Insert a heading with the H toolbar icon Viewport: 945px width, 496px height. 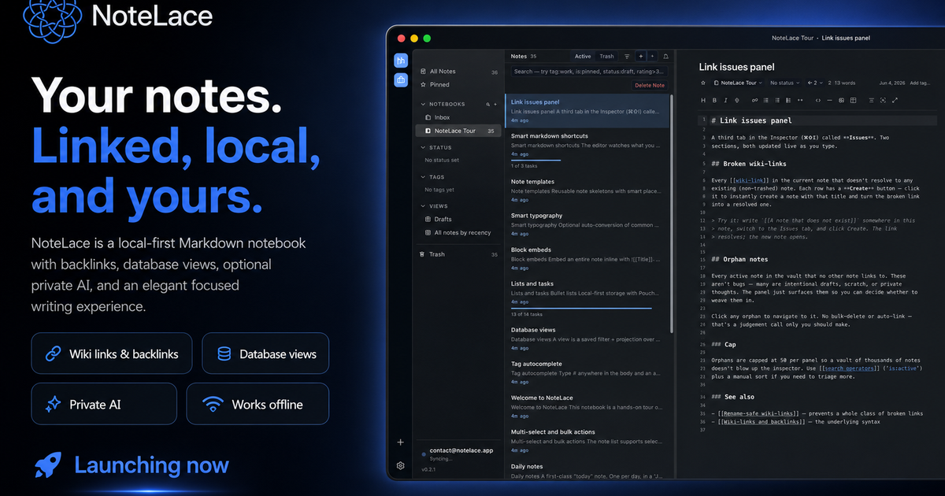click(x=703, y=100)
